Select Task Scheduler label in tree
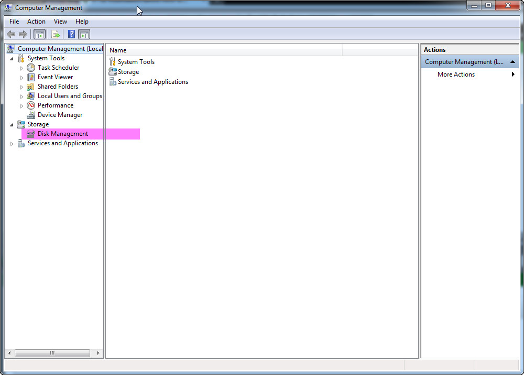 click(x=59, y=68)
